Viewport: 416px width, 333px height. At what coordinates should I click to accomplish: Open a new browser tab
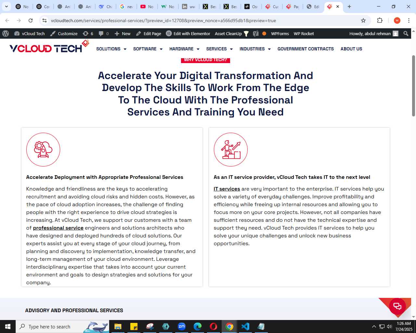[x=349, y=7]
